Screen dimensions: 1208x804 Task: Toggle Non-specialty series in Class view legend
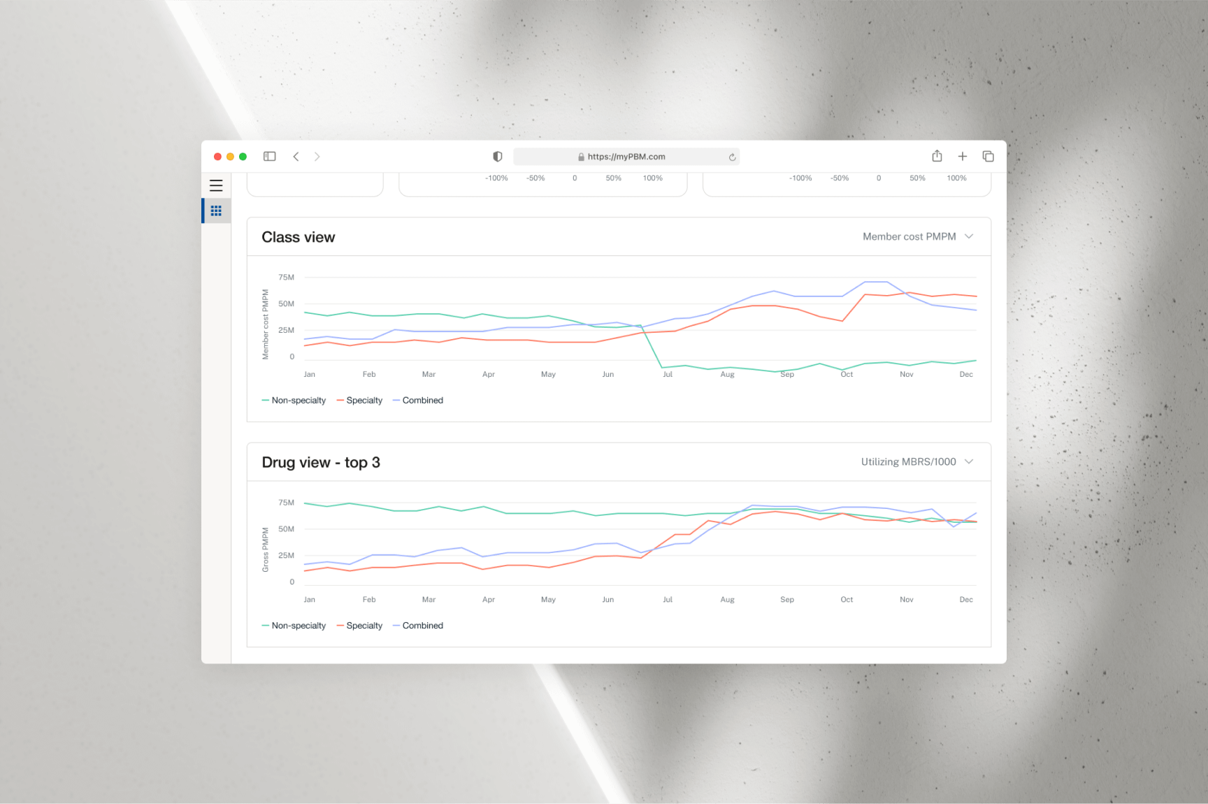pos(294,401)
